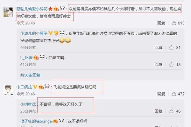Click thumbs-up on comment with 31 likes
The width and height of the screenshot is (191, 127).
click(171, 47)
